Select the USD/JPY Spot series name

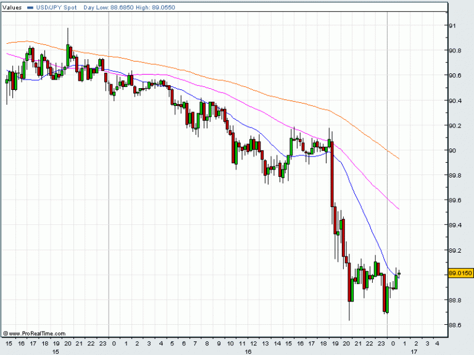(x=56, y=7)
